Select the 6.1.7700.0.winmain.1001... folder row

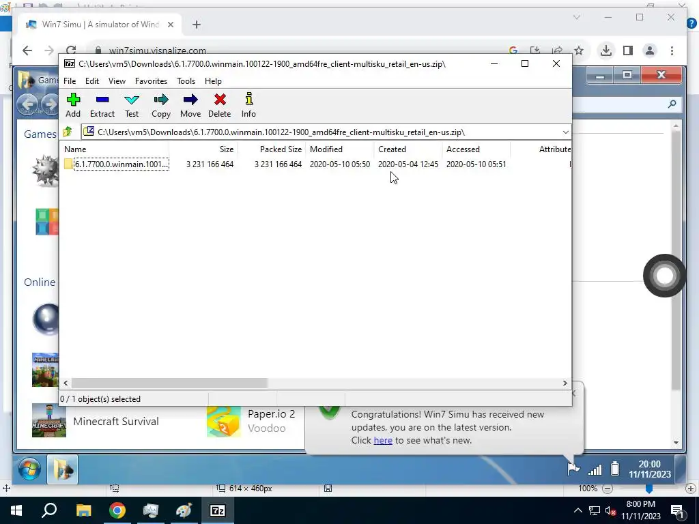pyautogui.click(x=315, y=164)
